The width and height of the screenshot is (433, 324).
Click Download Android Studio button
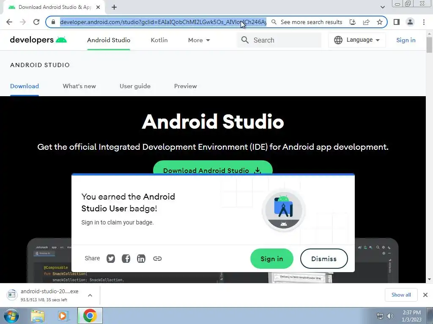tap(213, 167)
